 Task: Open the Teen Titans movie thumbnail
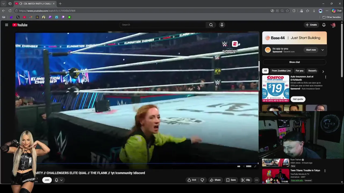tap(276, 176)
